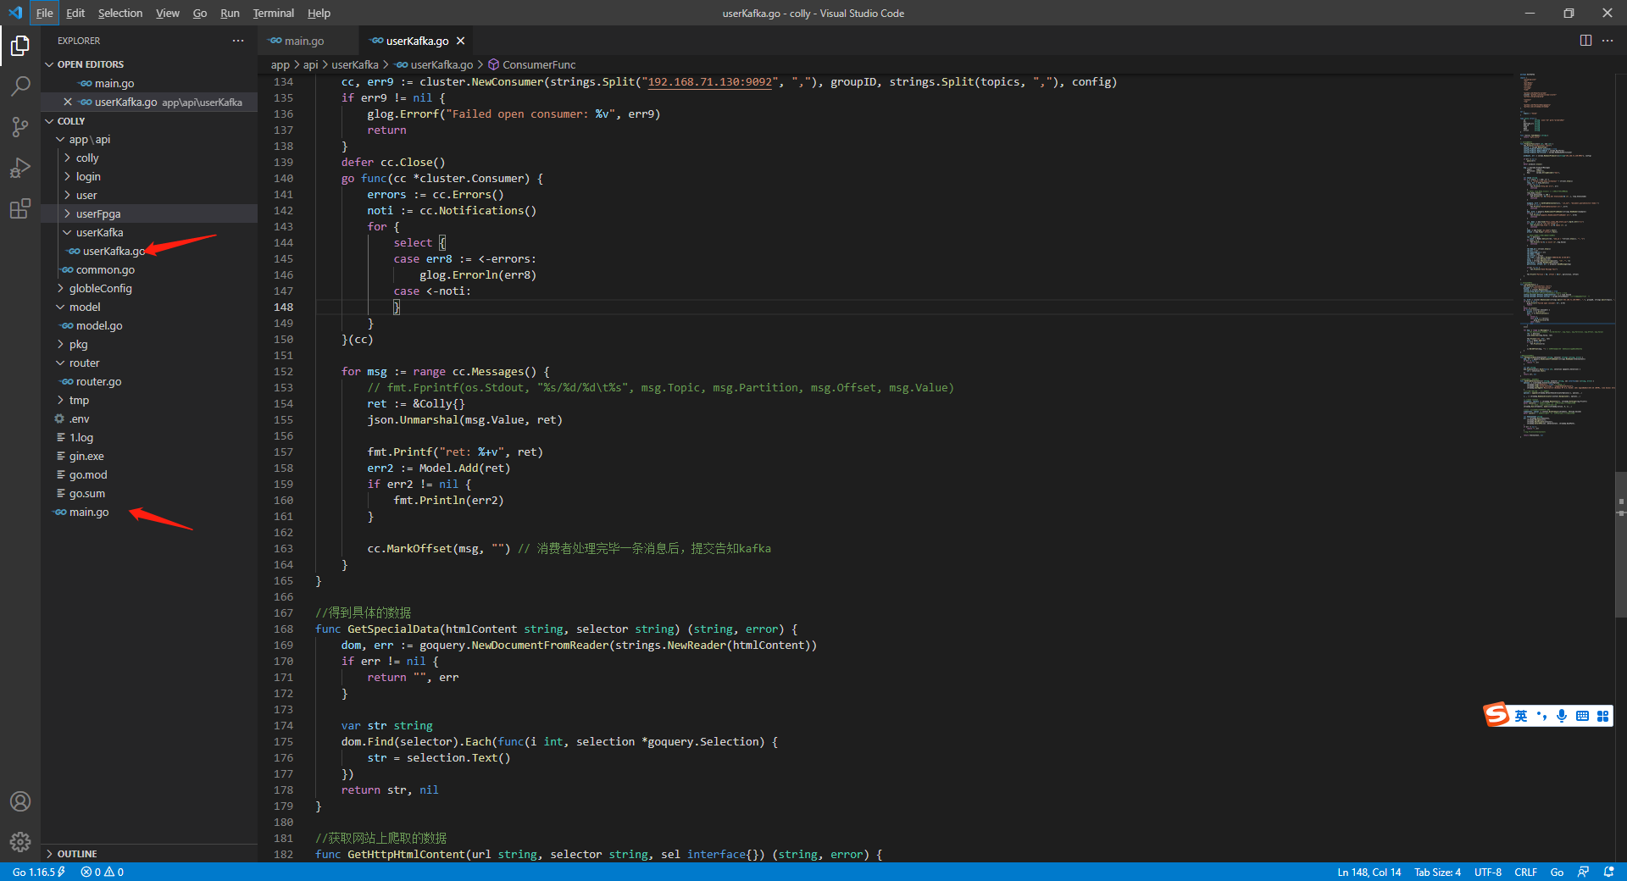1627x881 pixels.
Task: Open the Manage settings gear
Action: coord(20,842)
